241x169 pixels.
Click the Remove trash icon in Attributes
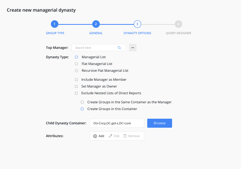(125, 136)
